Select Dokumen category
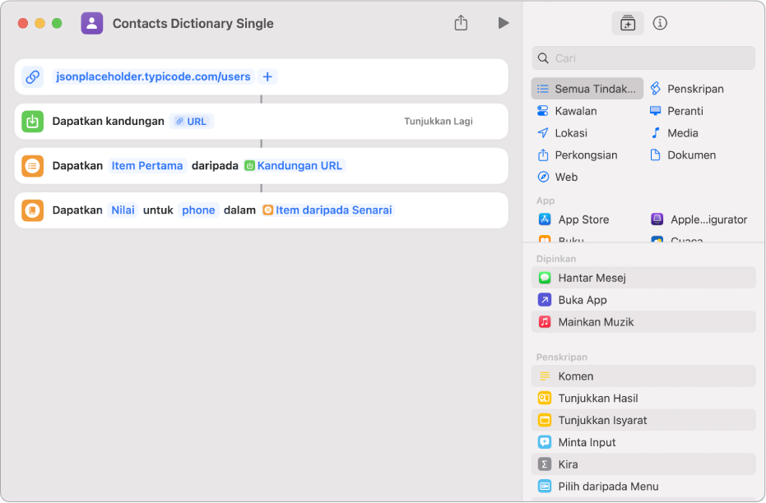This screenshot has width=766, height=503. point(683,155)
